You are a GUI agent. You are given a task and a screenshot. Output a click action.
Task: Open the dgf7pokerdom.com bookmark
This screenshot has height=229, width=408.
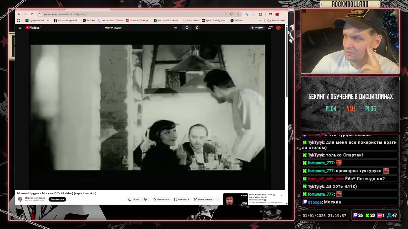pos(38,20)
